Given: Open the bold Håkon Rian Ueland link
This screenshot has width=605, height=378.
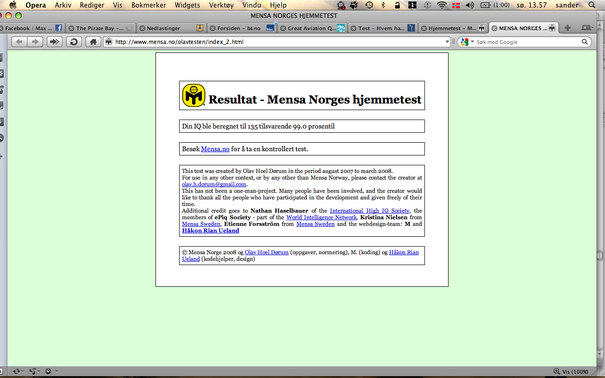Looking at the screenshot, I should [x=210, y=231].
